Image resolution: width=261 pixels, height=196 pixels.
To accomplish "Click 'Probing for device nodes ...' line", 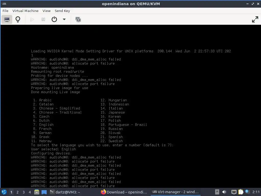I will 59,76.
